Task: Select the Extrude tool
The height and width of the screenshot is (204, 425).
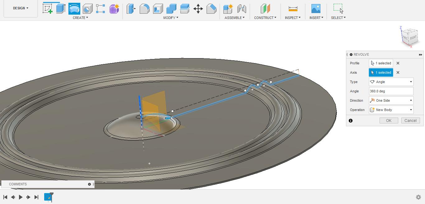Action: click(x=60, y=8)
